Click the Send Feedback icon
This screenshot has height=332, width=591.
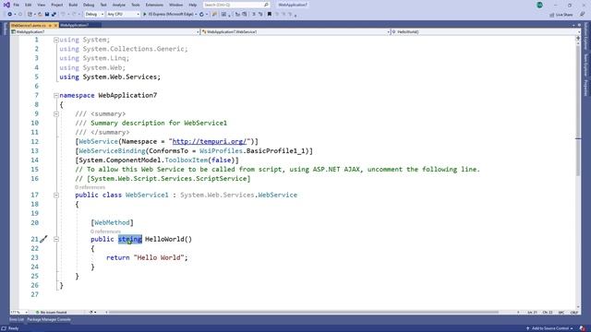tap(583, 15)
